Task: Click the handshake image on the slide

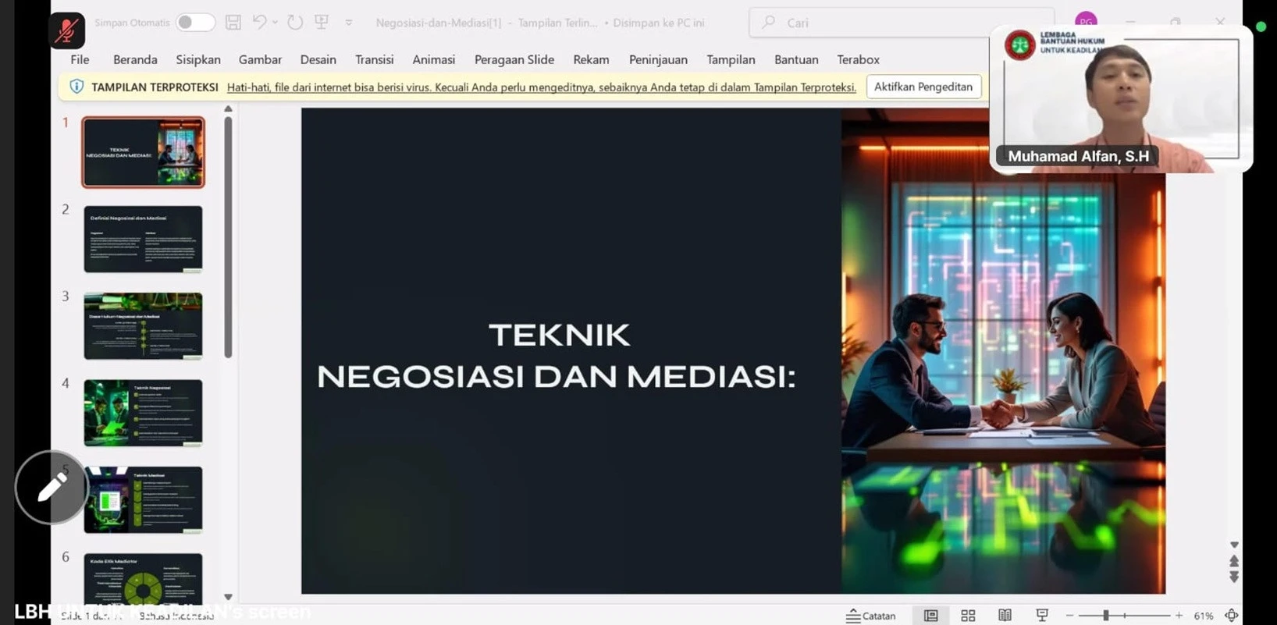Action: (x=1003, y=351)
